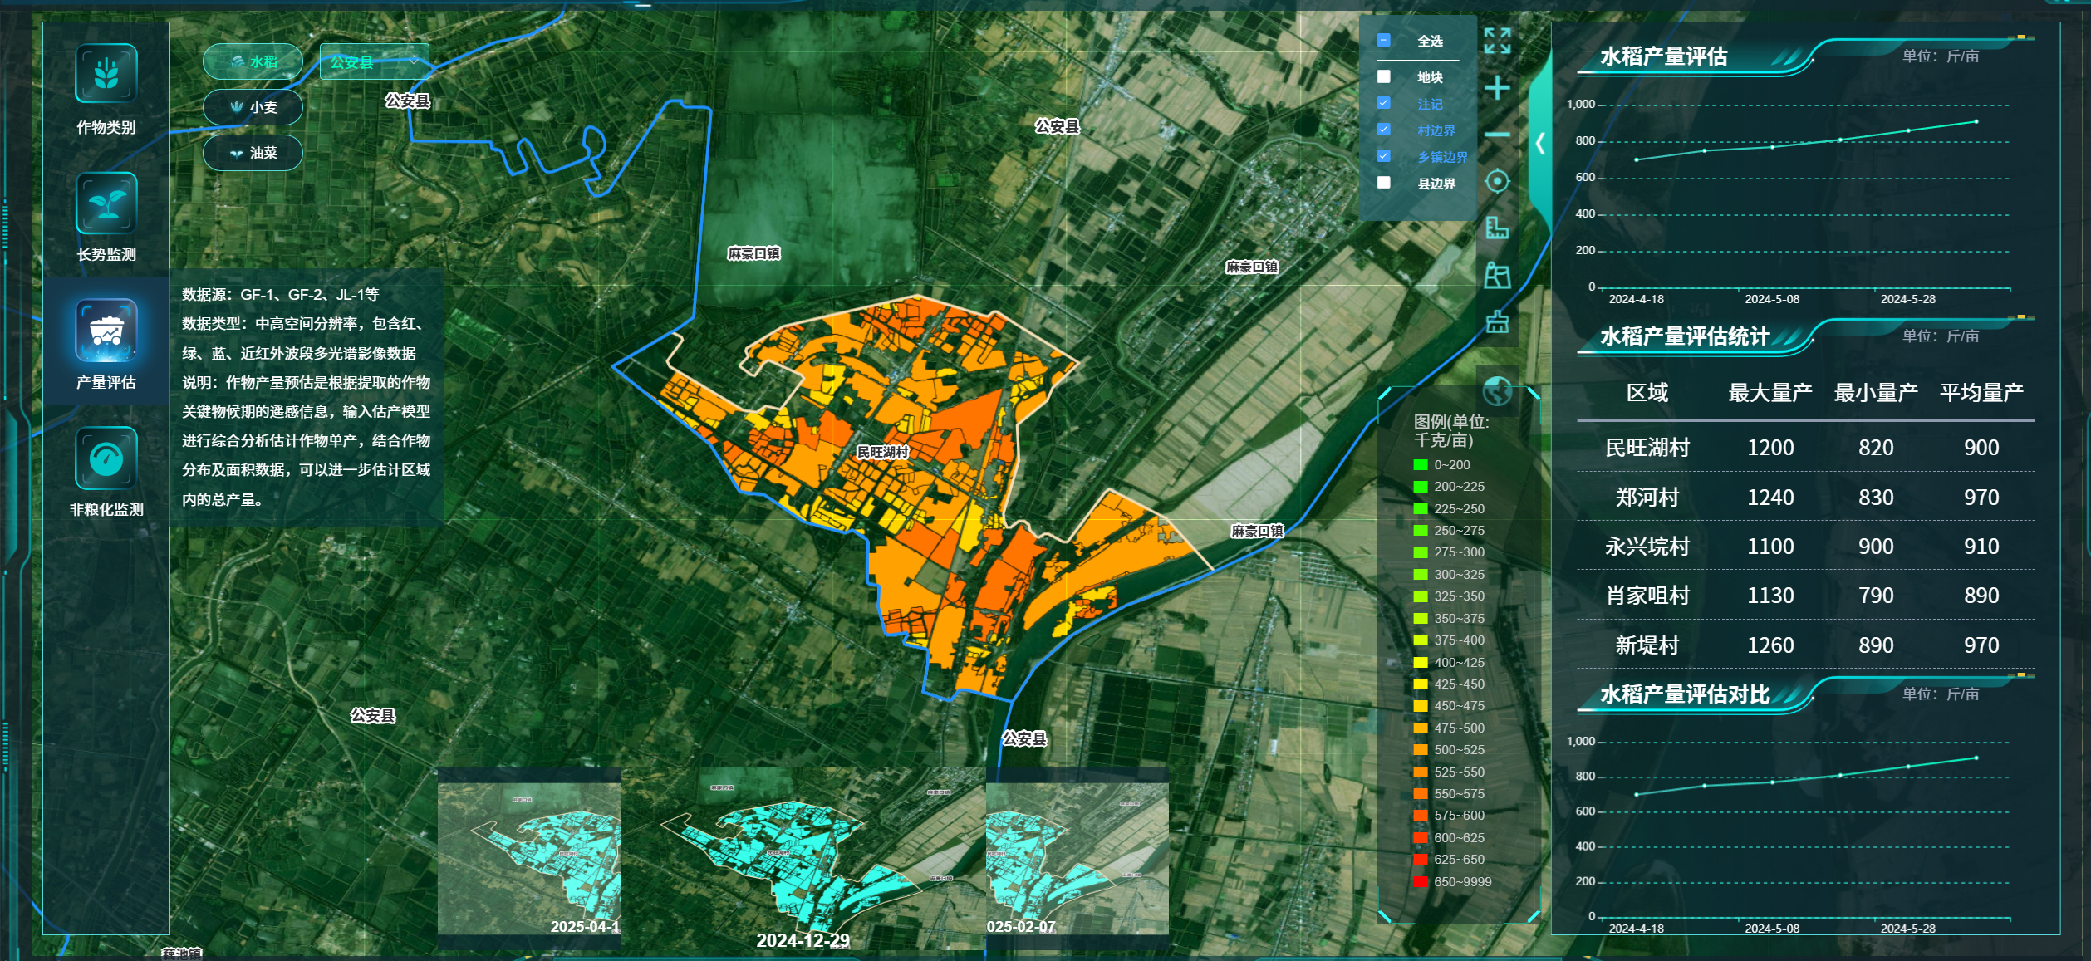Viewport: 2091px width, 961px height.
Task: Select the 油菜 crop button
Action: pos(253,153)
